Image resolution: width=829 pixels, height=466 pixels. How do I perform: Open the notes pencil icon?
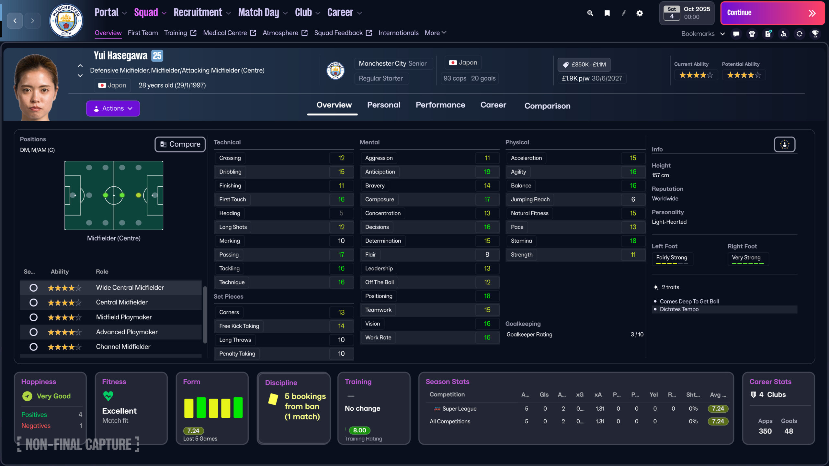pos(624,13)
